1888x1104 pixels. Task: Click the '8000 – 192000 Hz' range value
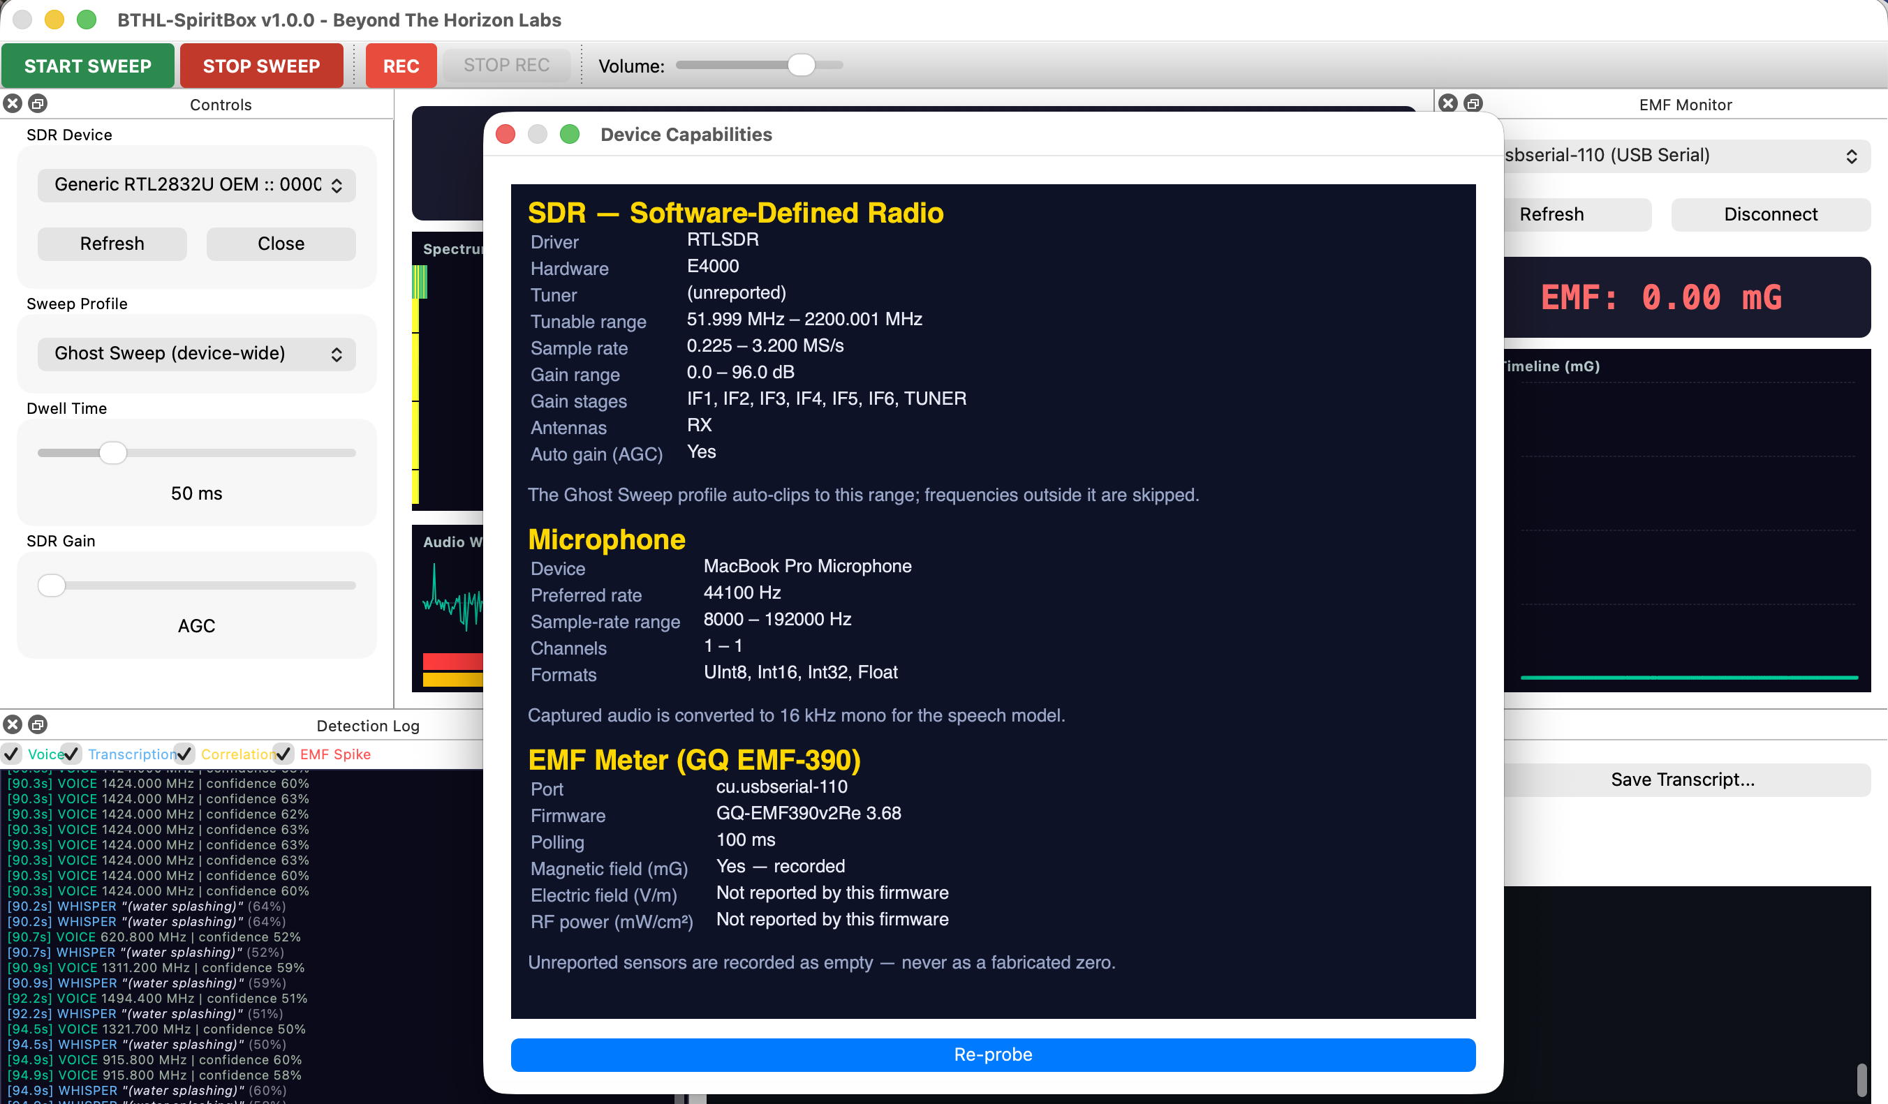click(777, 620)
